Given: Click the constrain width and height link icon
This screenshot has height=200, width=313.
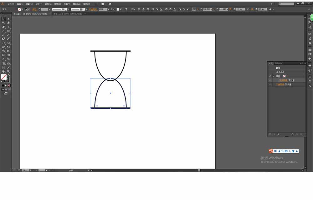Looking at the screenshot, I should pos(248,9).
